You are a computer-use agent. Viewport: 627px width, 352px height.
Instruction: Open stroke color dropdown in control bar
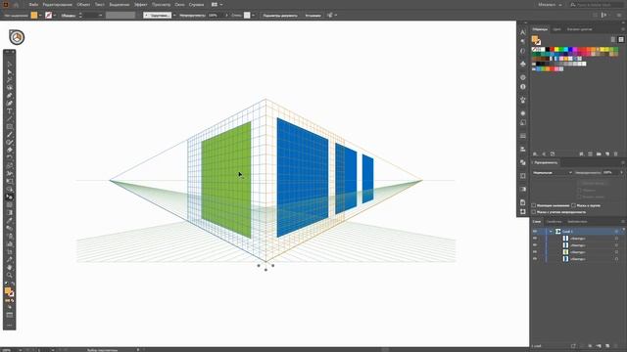click(55, 16)
